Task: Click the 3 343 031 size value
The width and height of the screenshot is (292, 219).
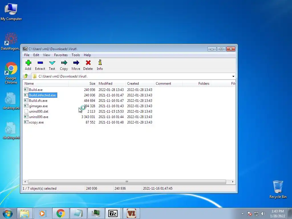Action: coord(88,117)
